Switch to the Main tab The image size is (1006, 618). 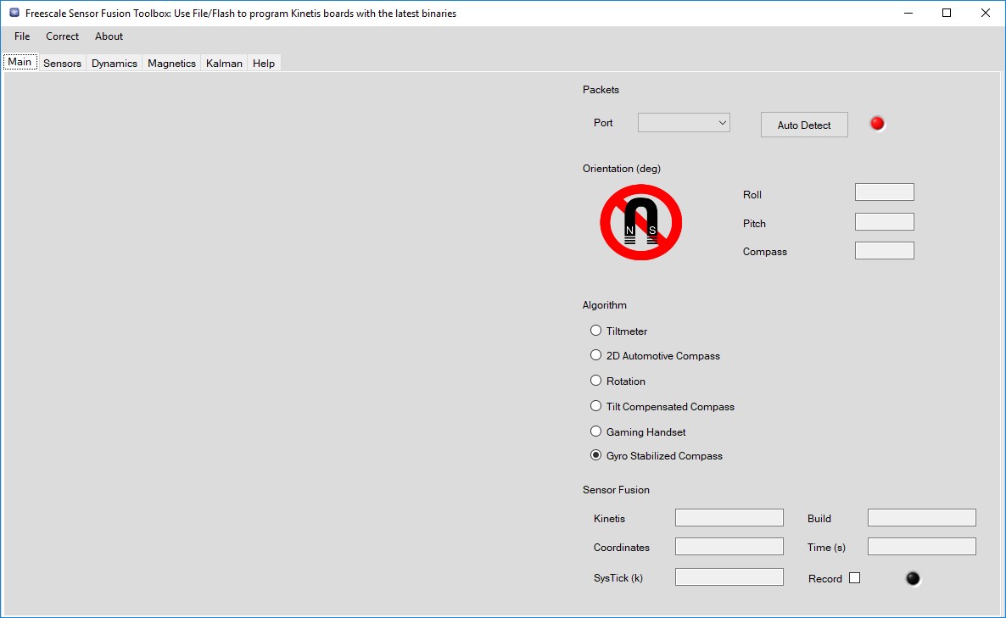click(x=20, y=62)
